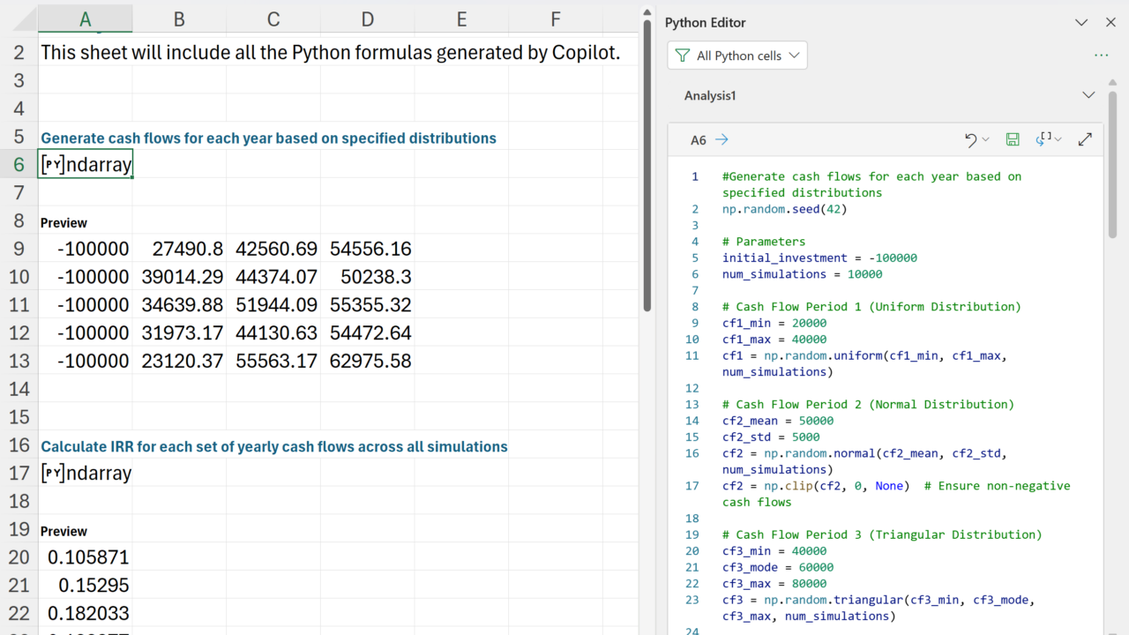Click the PY icon in cell A6
1129x635 pixels.
pyautogui.click(x=53, y=165)
